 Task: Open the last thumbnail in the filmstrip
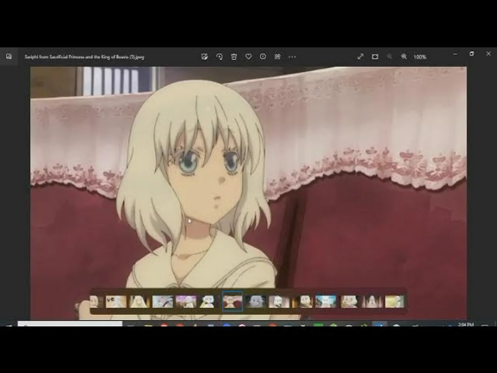[394, 302]
